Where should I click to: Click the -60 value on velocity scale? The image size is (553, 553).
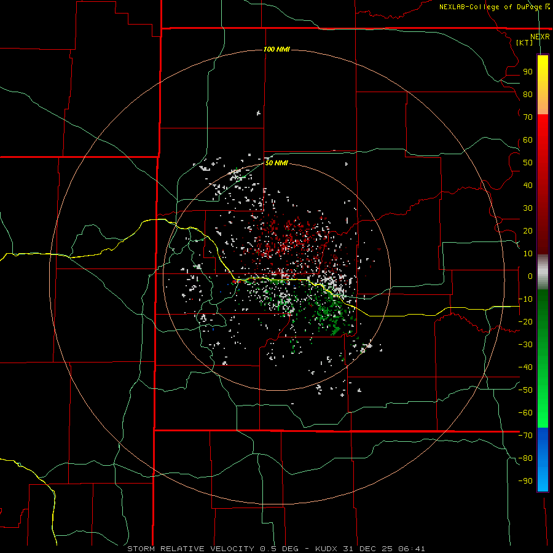pos(525,413)
